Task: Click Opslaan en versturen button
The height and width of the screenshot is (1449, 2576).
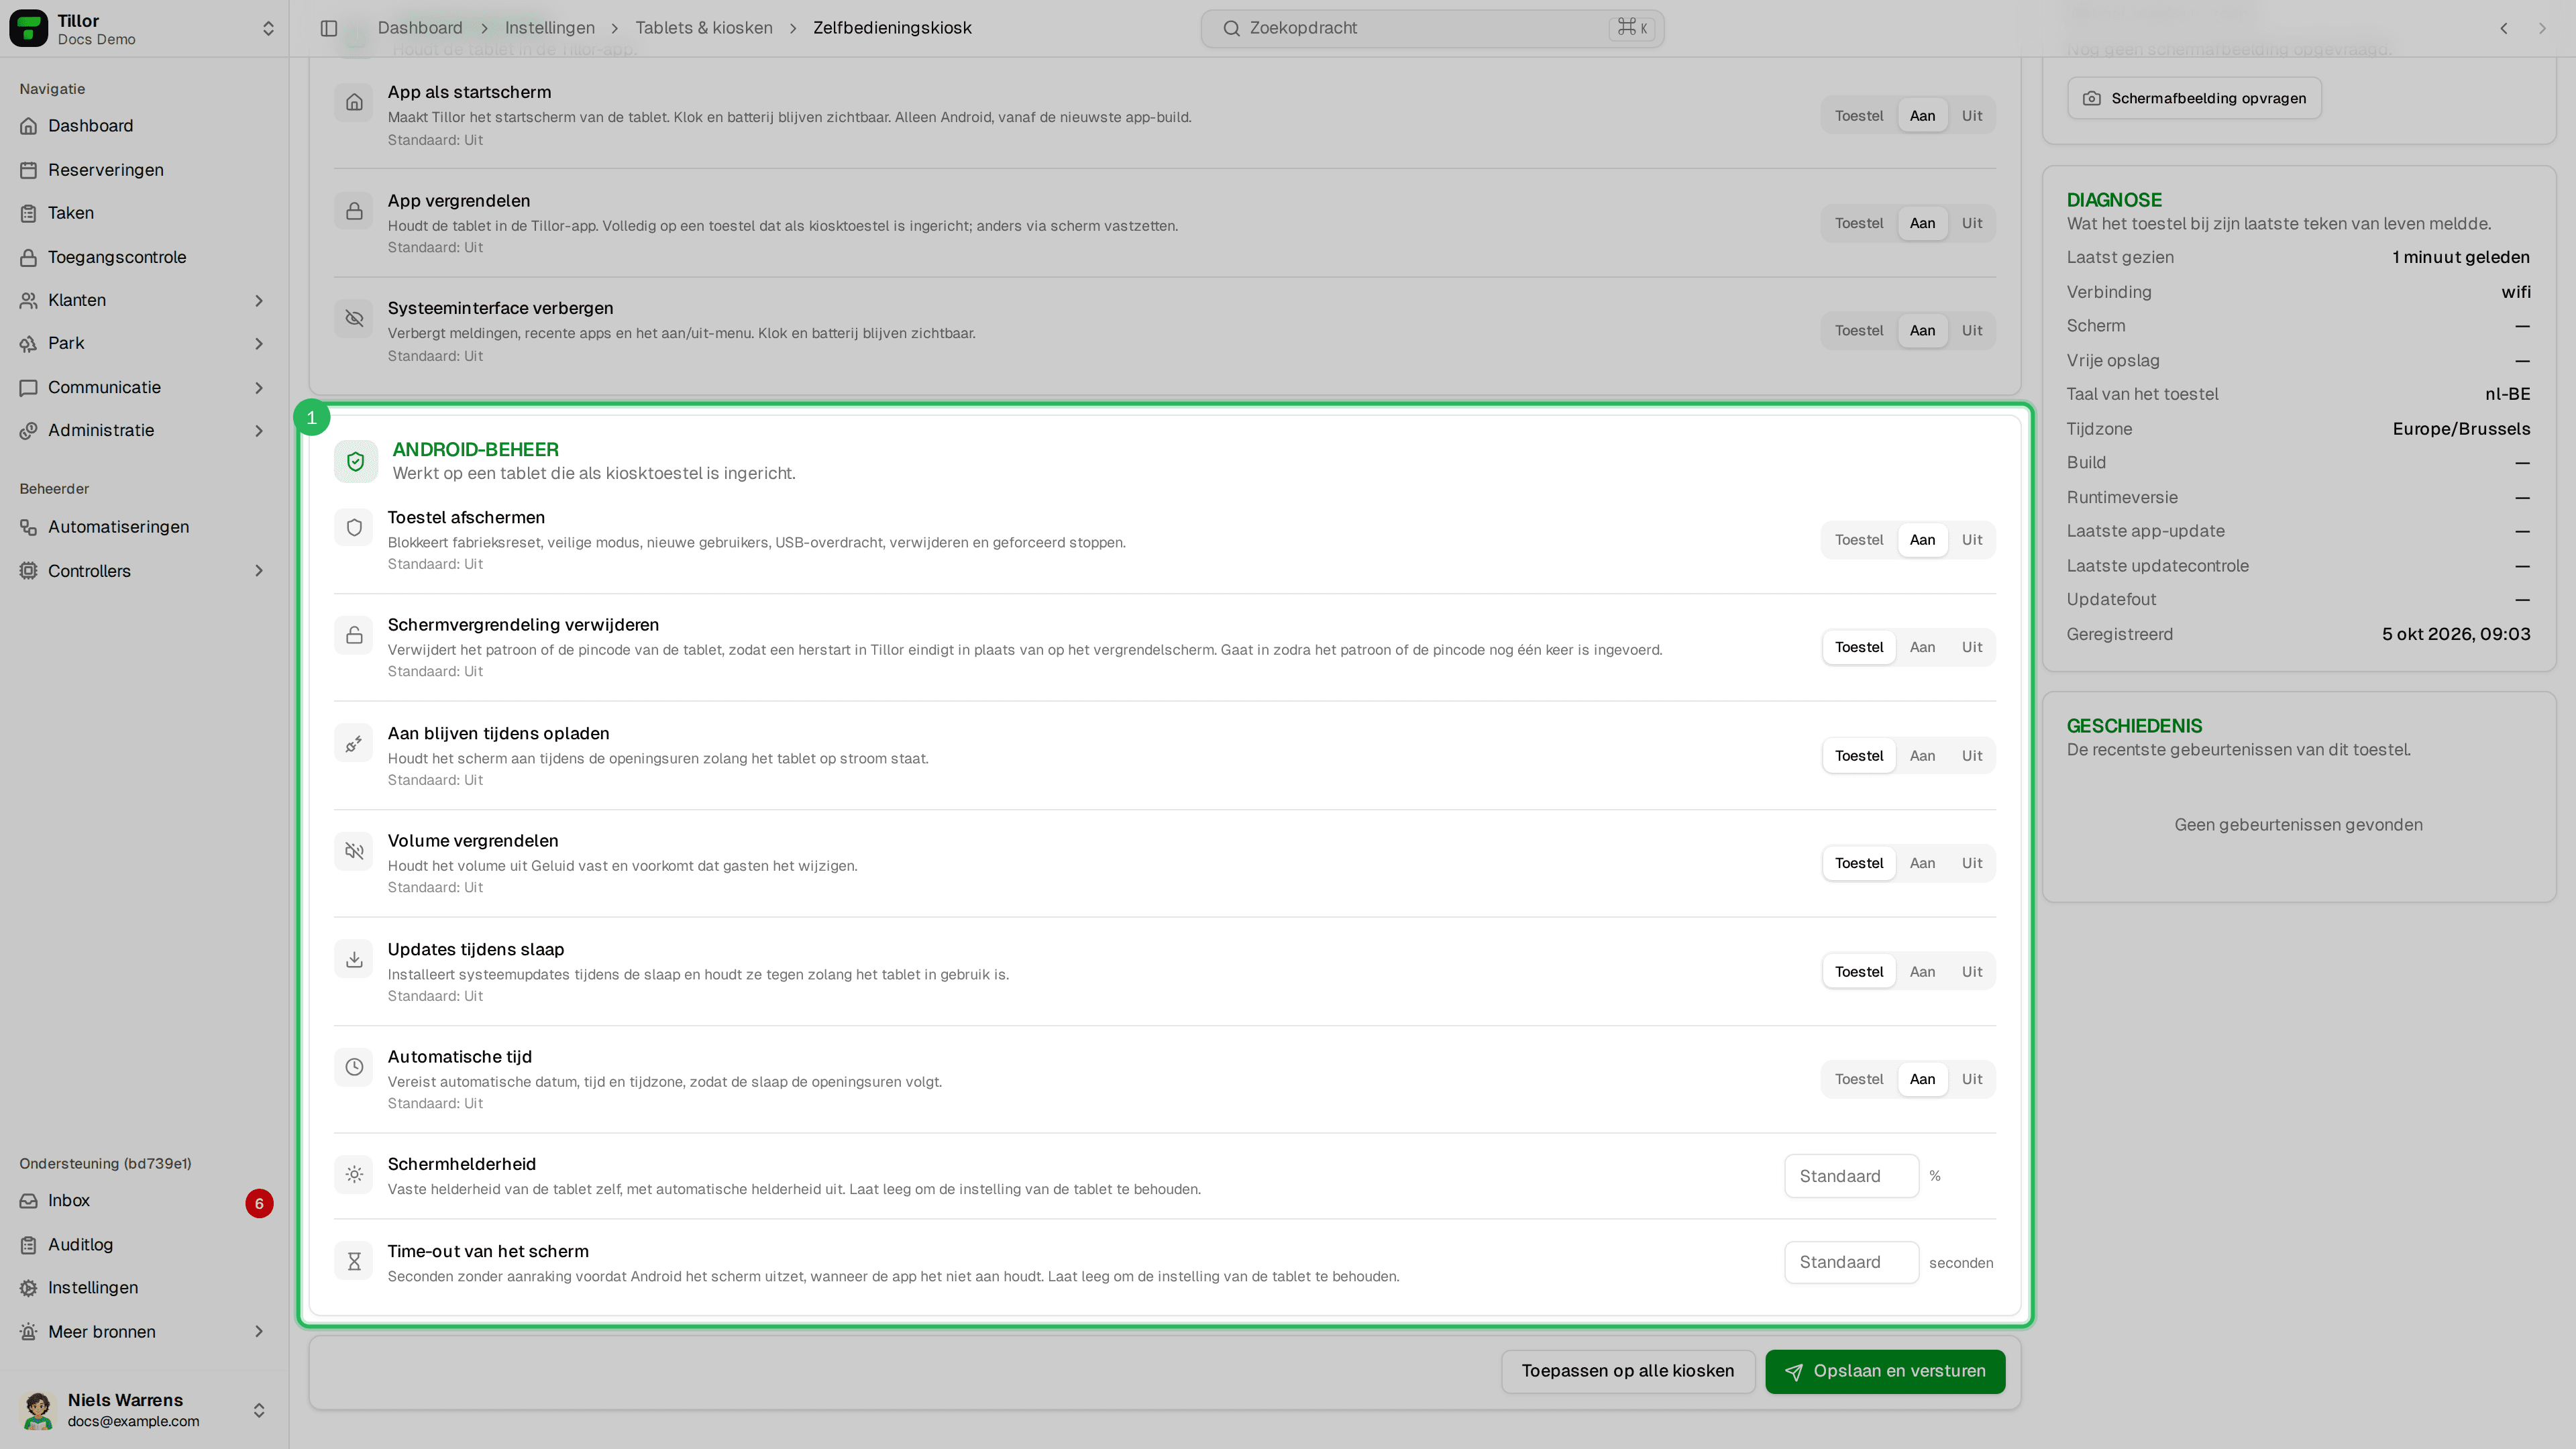Action: pyautogui.click(x=1885, y=1371)
